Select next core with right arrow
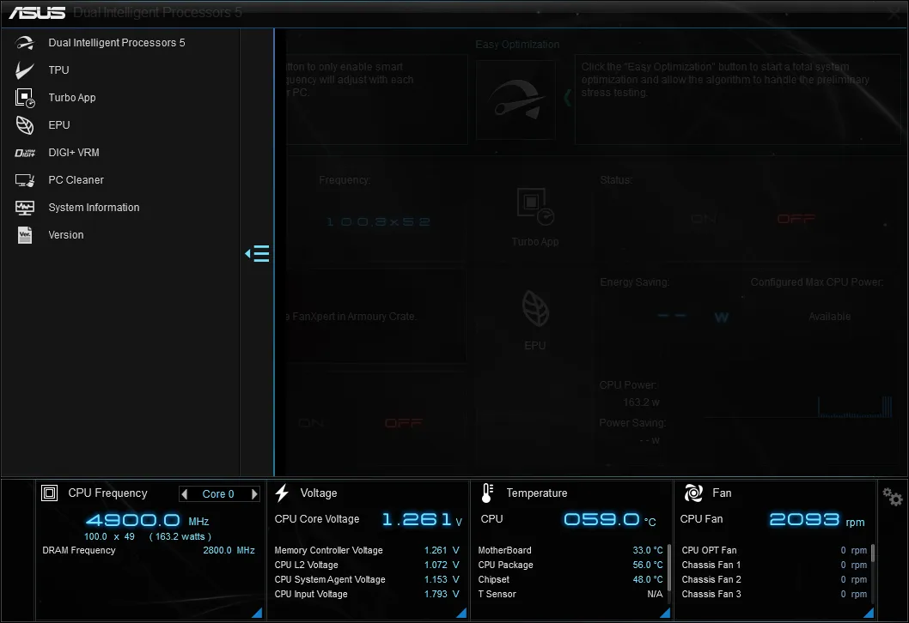 (254, 494)
